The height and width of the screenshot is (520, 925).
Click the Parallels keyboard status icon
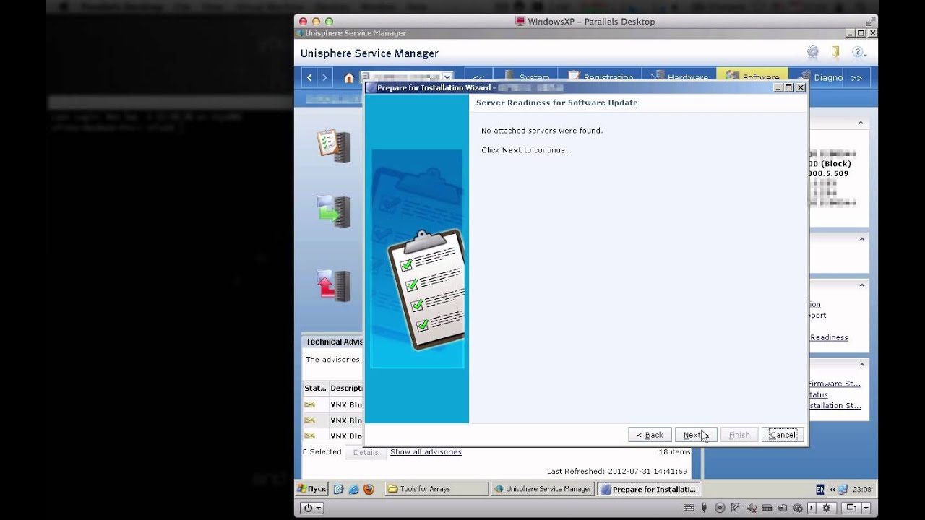689,508
